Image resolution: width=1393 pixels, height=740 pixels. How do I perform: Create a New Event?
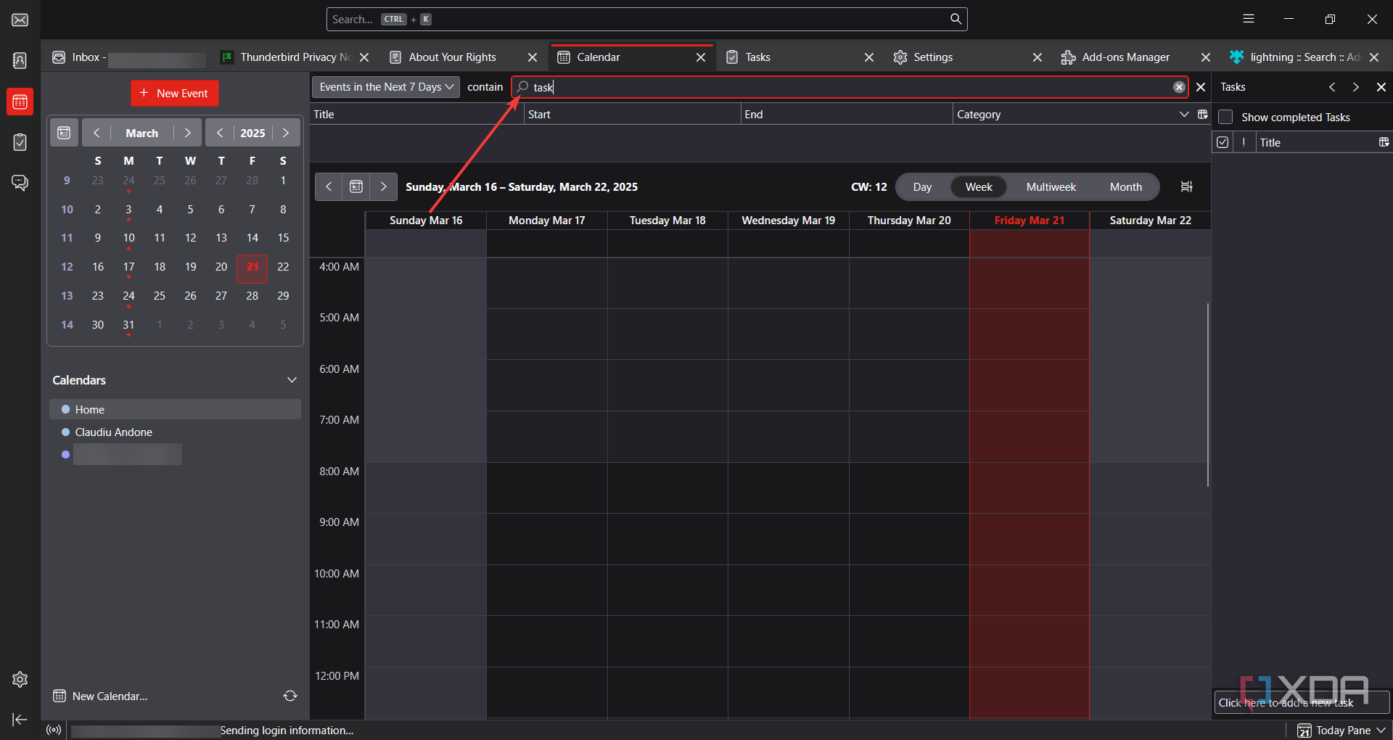(x=174, y=93)
